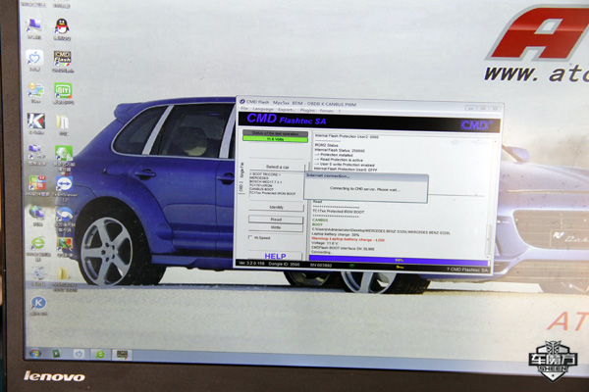The height and width of the screenshot is (392, 589).
Task: Open the computer shortcut at top-left of desktop
Action: click(34, 28)
